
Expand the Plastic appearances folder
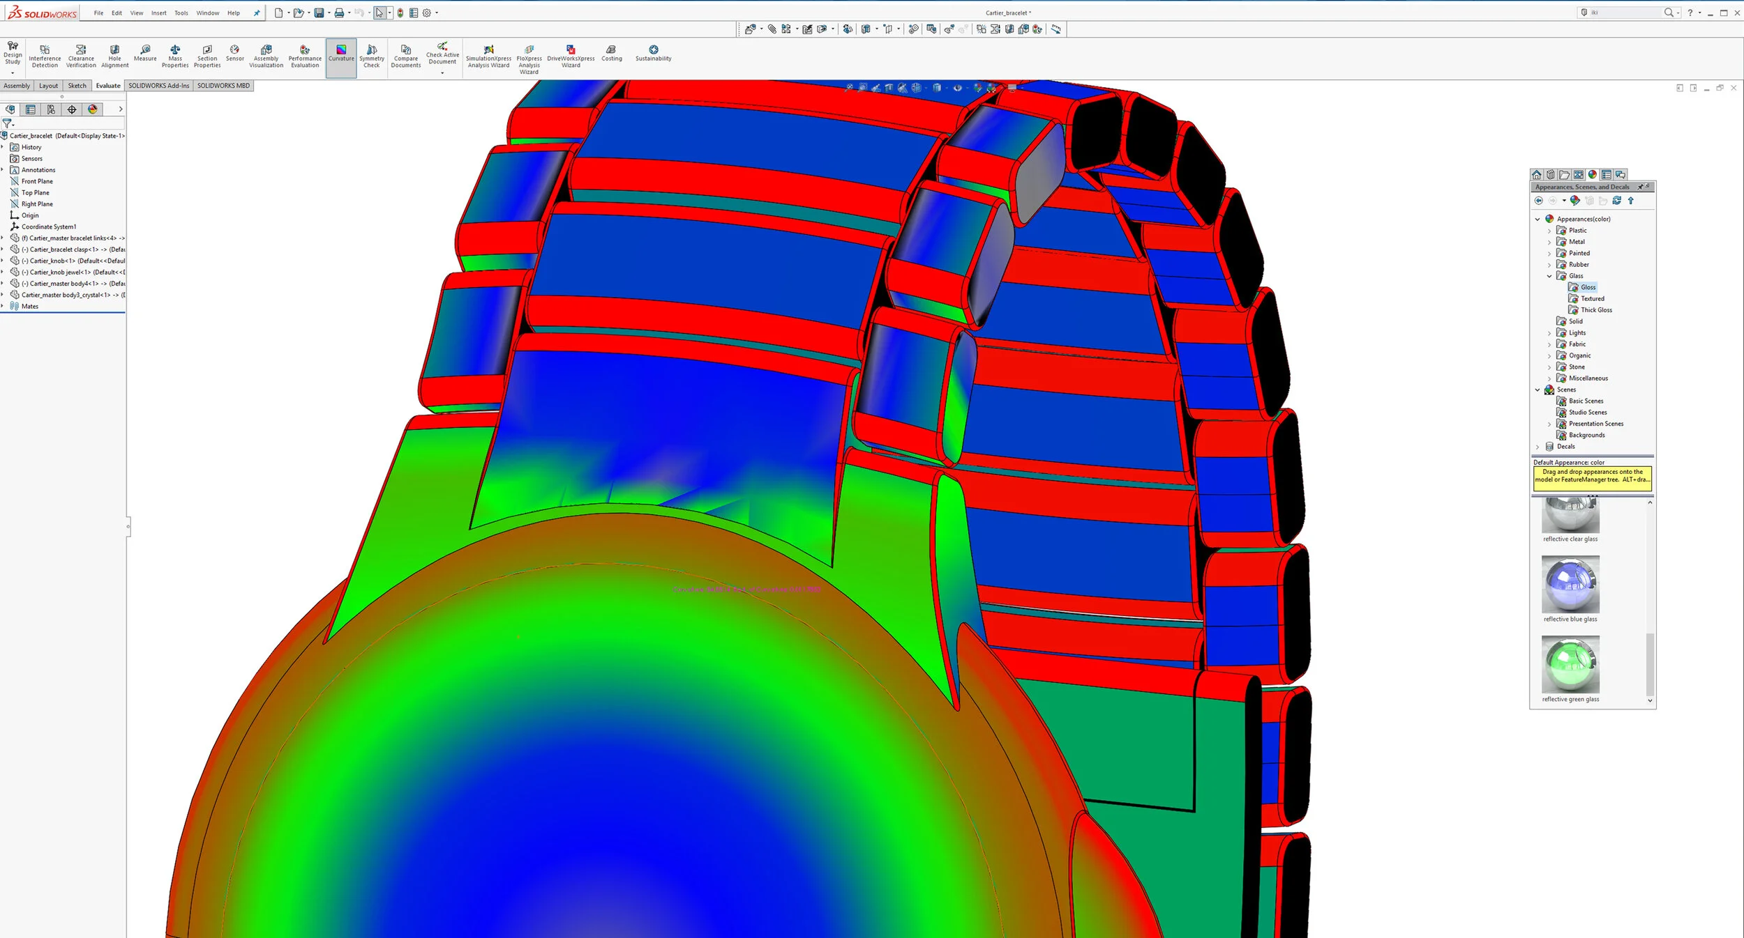coord(1549,231)
